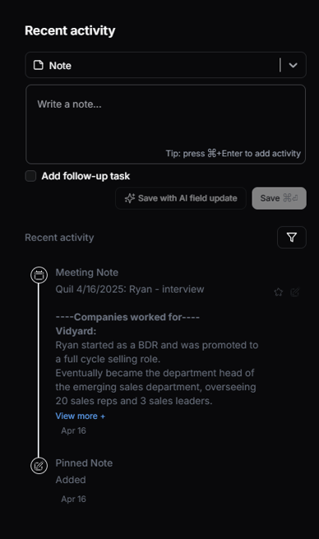Click the Note document icon
Image resolution: width=319 pixels, height=539 pixels.
(x=39, y=65)
